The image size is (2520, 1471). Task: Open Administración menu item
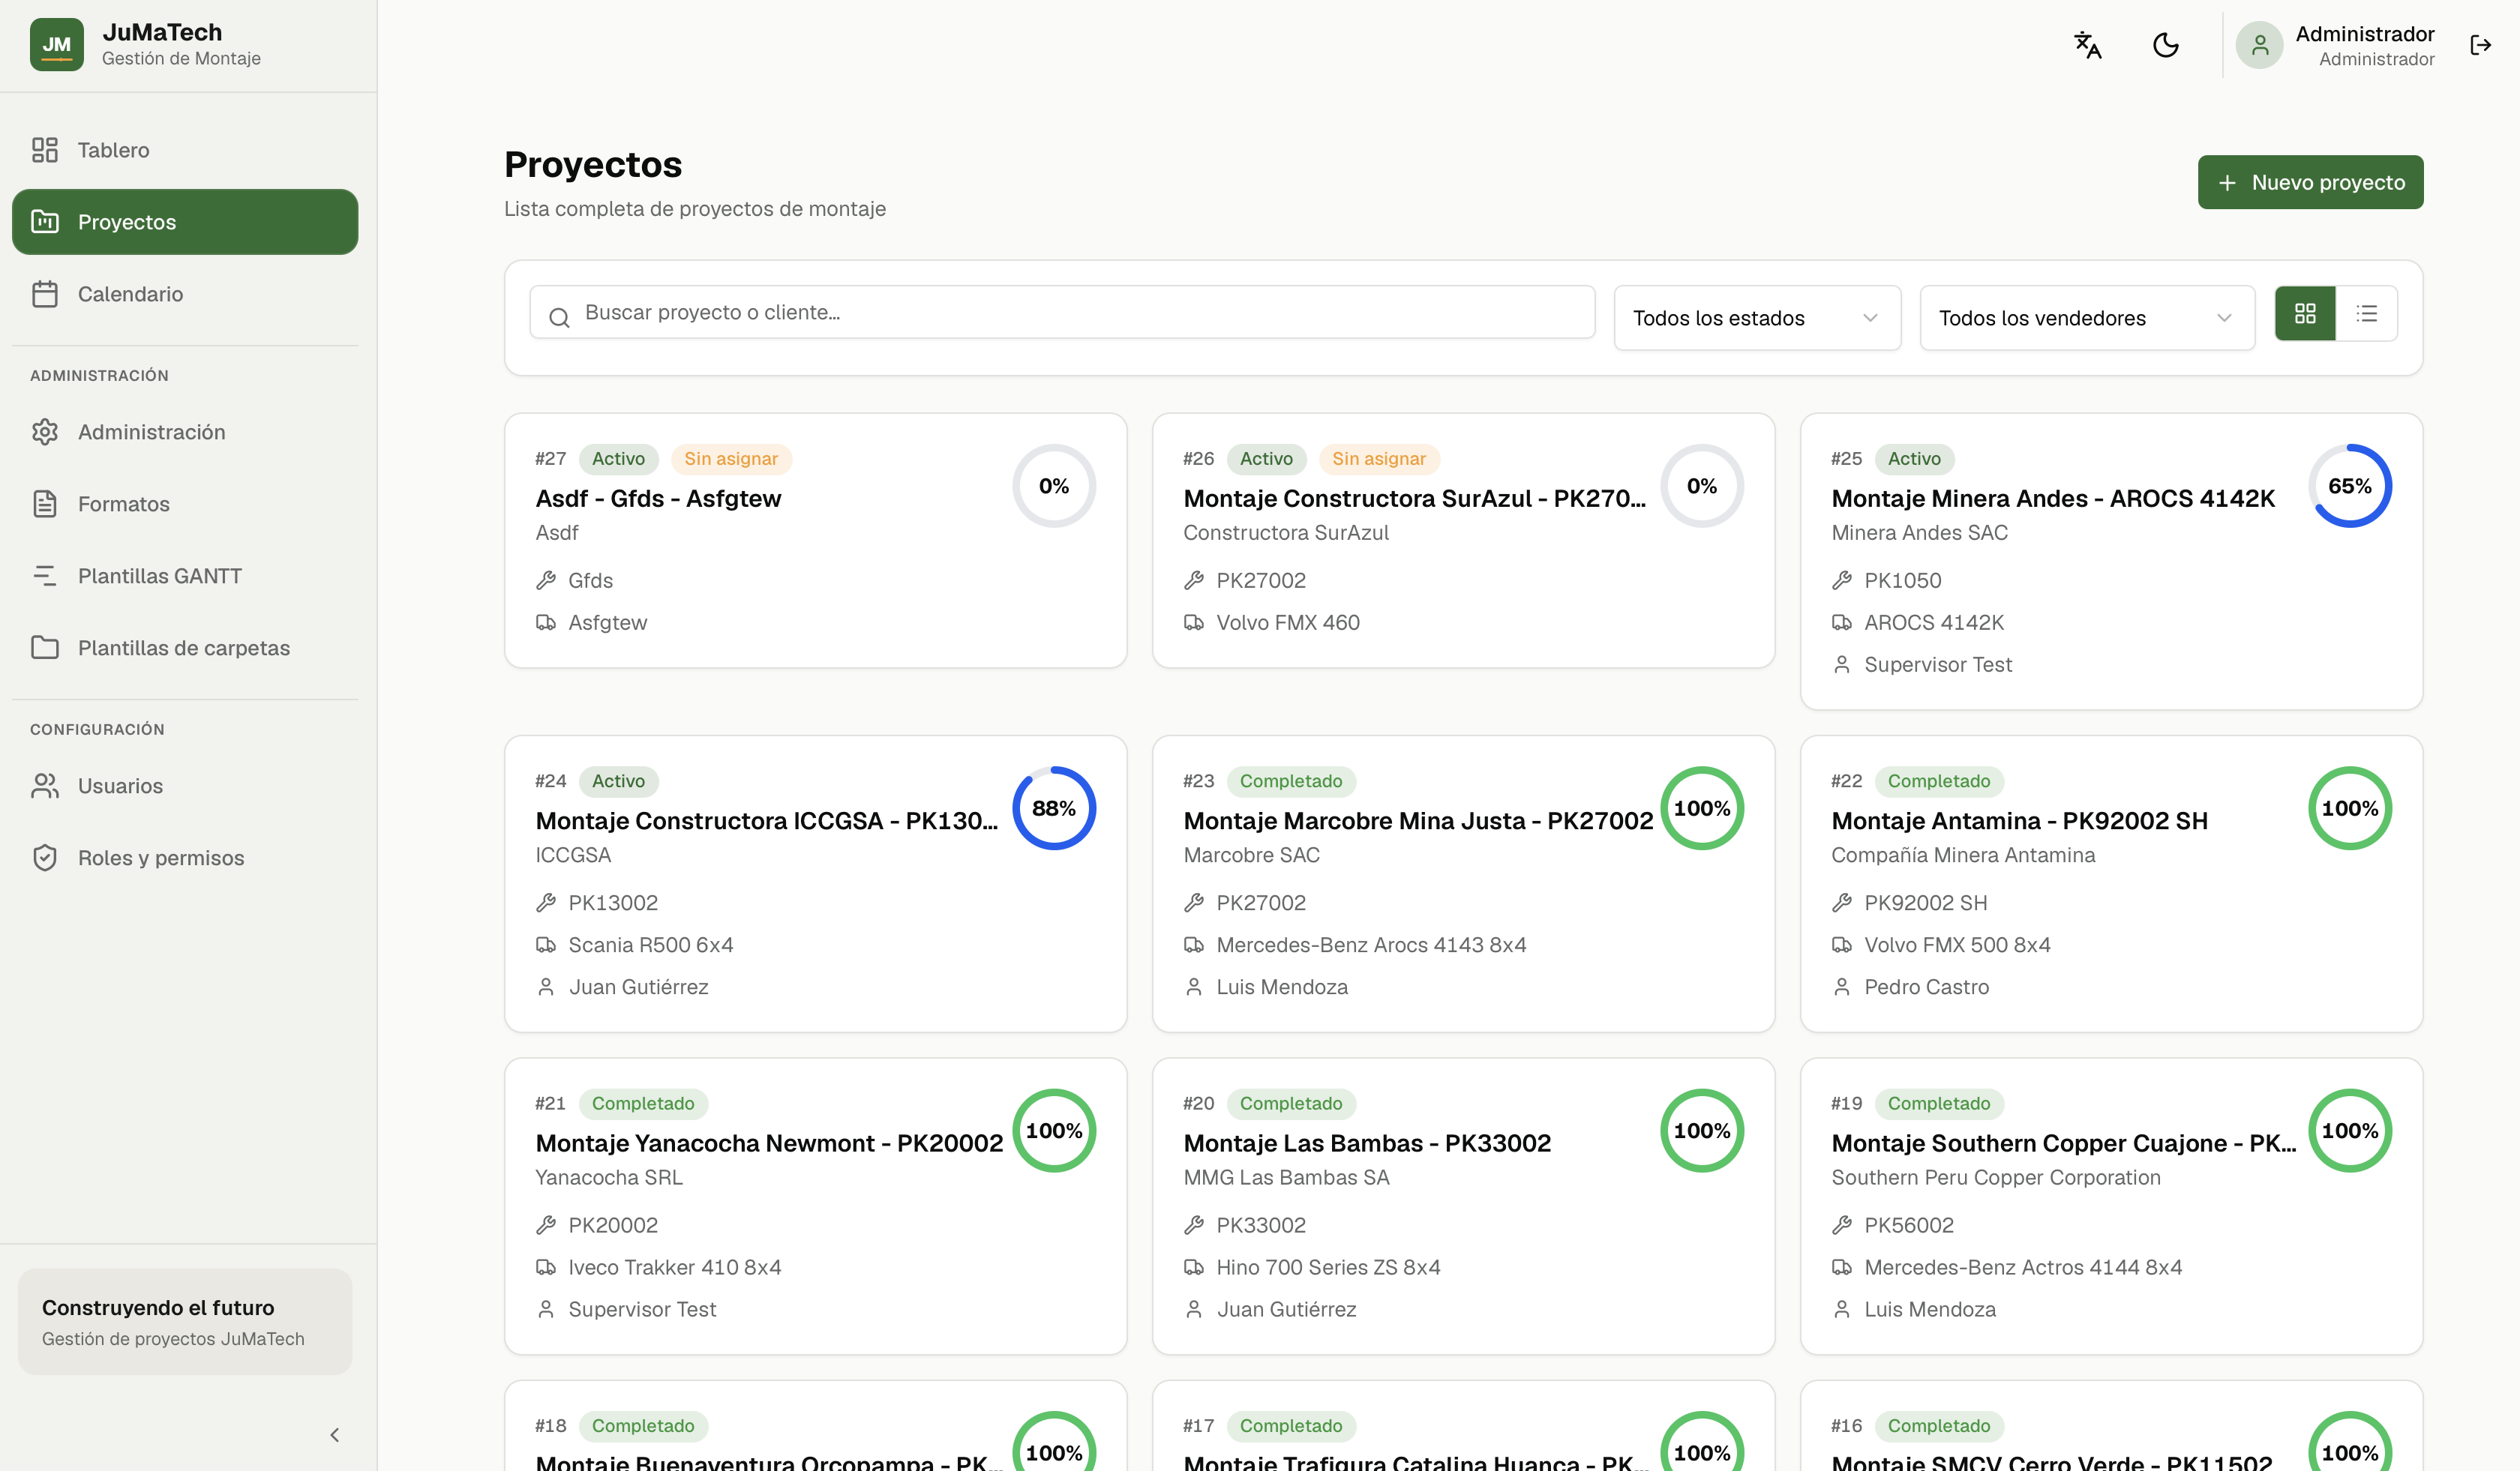tap(185, 432)
